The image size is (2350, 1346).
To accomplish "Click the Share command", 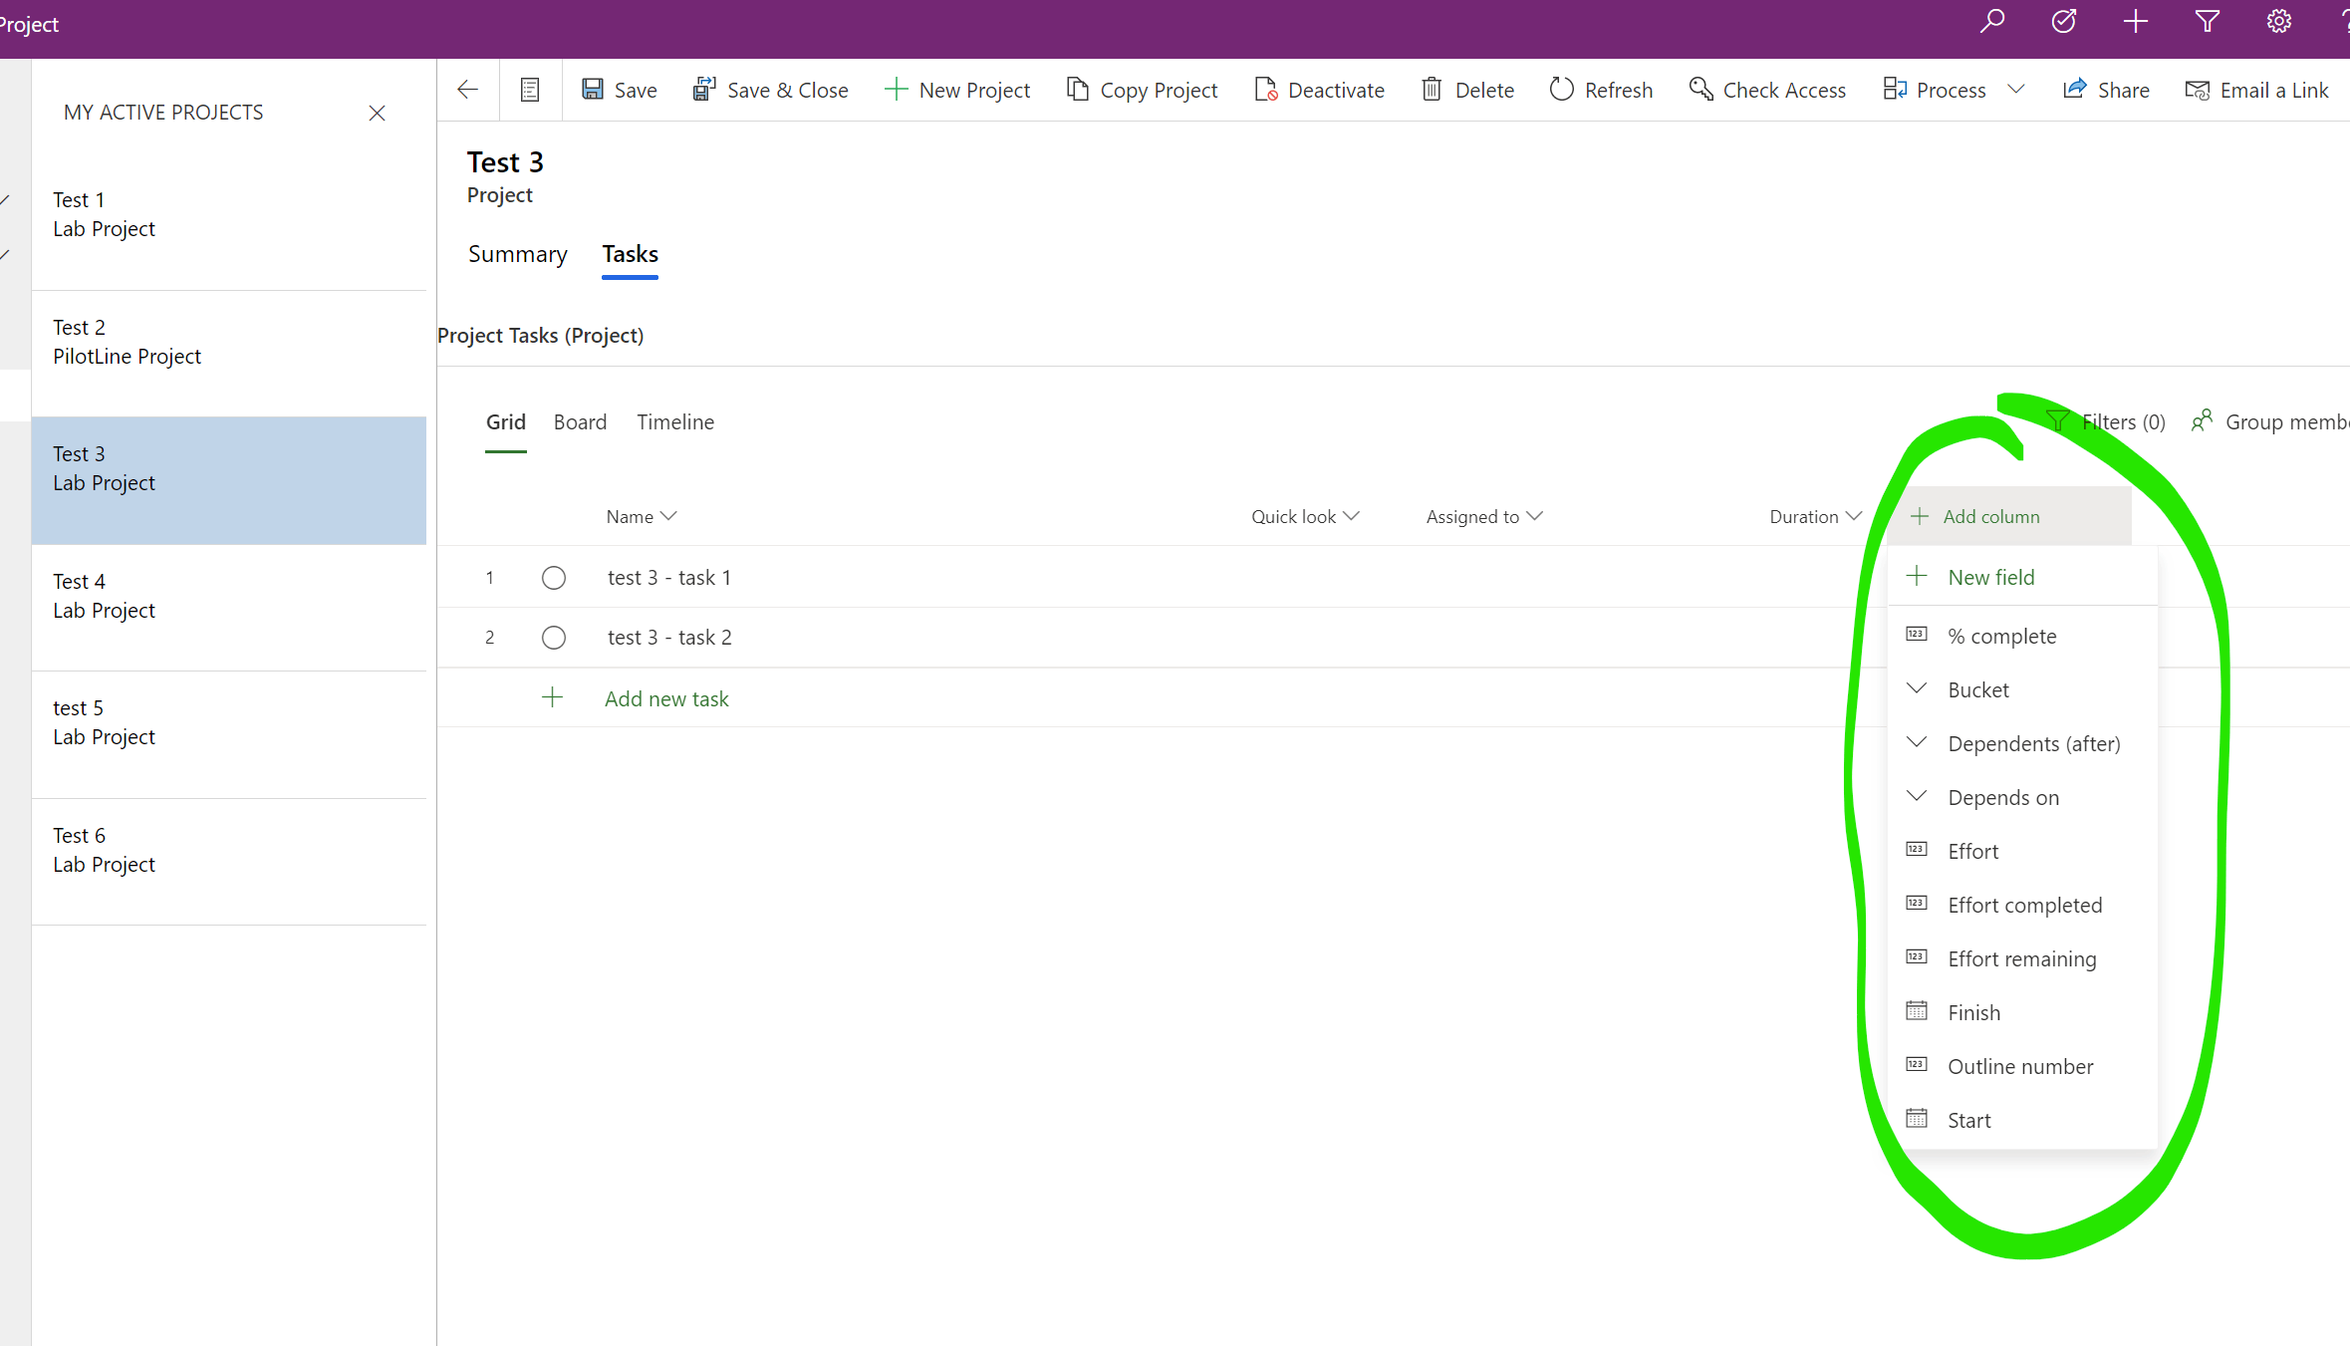I will coord(2106,90).
